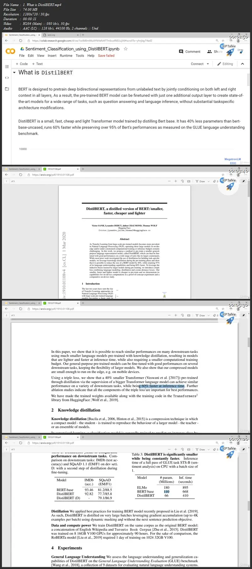Open the dropdown arrow beside Connect
252x569 pixels.
coord(208,64)
